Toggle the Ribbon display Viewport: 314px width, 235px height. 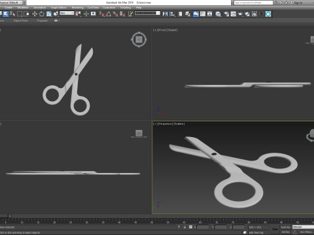(196, 14)
